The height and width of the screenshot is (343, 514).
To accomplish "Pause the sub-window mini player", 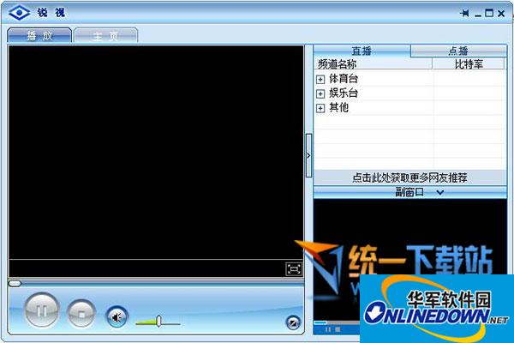I will [328, 329].
